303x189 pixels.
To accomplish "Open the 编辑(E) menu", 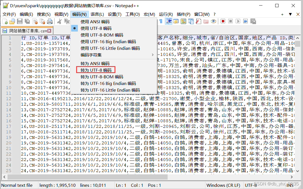I will pyautogui.click(x=26, y=14).
